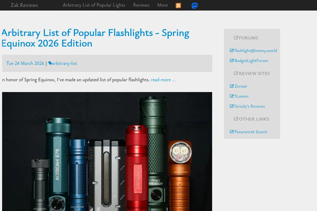Visit BudgetLightForum link
This screenshot has width=317, height=211.
(251, 61)
